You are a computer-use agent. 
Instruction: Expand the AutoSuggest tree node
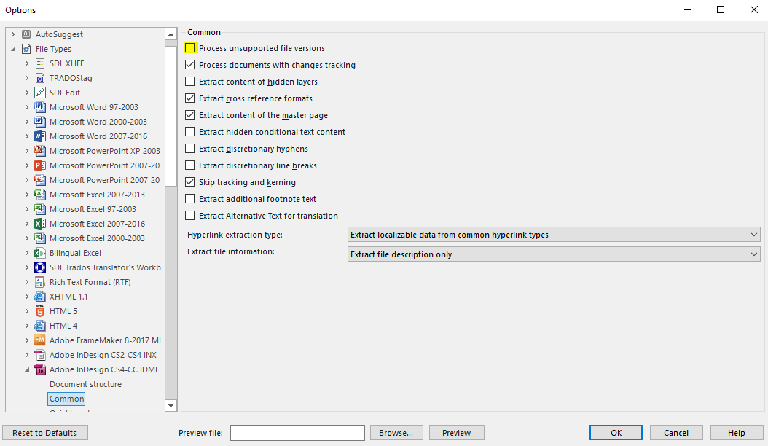click(x=13, y=34)
